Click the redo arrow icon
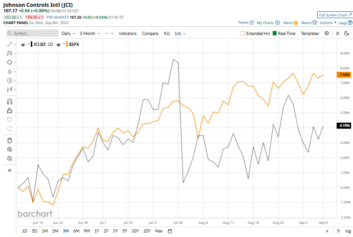353x237 pixels. pos(10,128)
